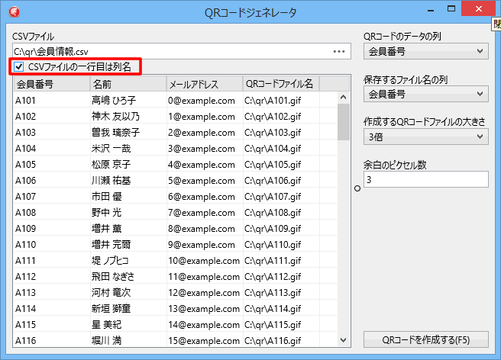The height and width of the screenshot is (360, 501).
Task: Open the 保存するファイル名の列 dropdown
Action: [x=425, y=94]
